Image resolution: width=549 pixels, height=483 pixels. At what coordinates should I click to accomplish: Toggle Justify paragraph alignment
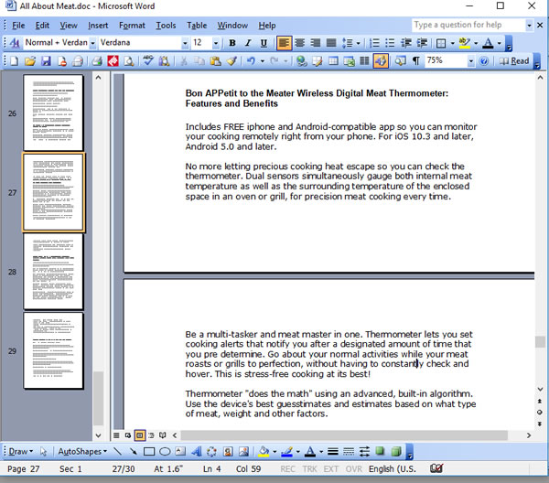click(331, 43)
